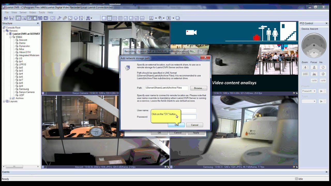
Task: Click OK in Add network storage path dialog
Action: point(176,125)
